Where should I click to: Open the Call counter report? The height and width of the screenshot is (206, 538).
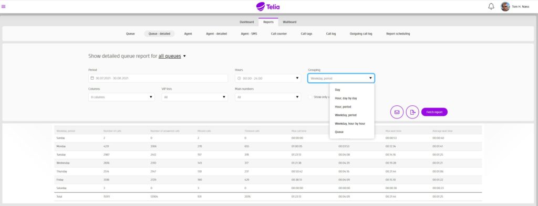[x=278, y=34]
